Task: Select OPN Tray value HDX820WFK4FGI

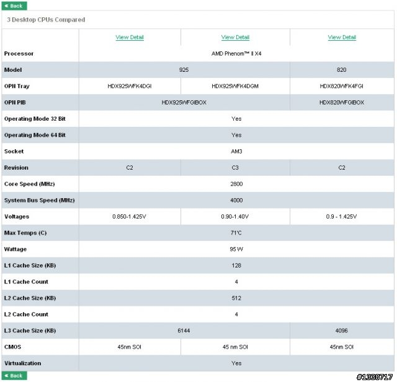Action: 342,86
